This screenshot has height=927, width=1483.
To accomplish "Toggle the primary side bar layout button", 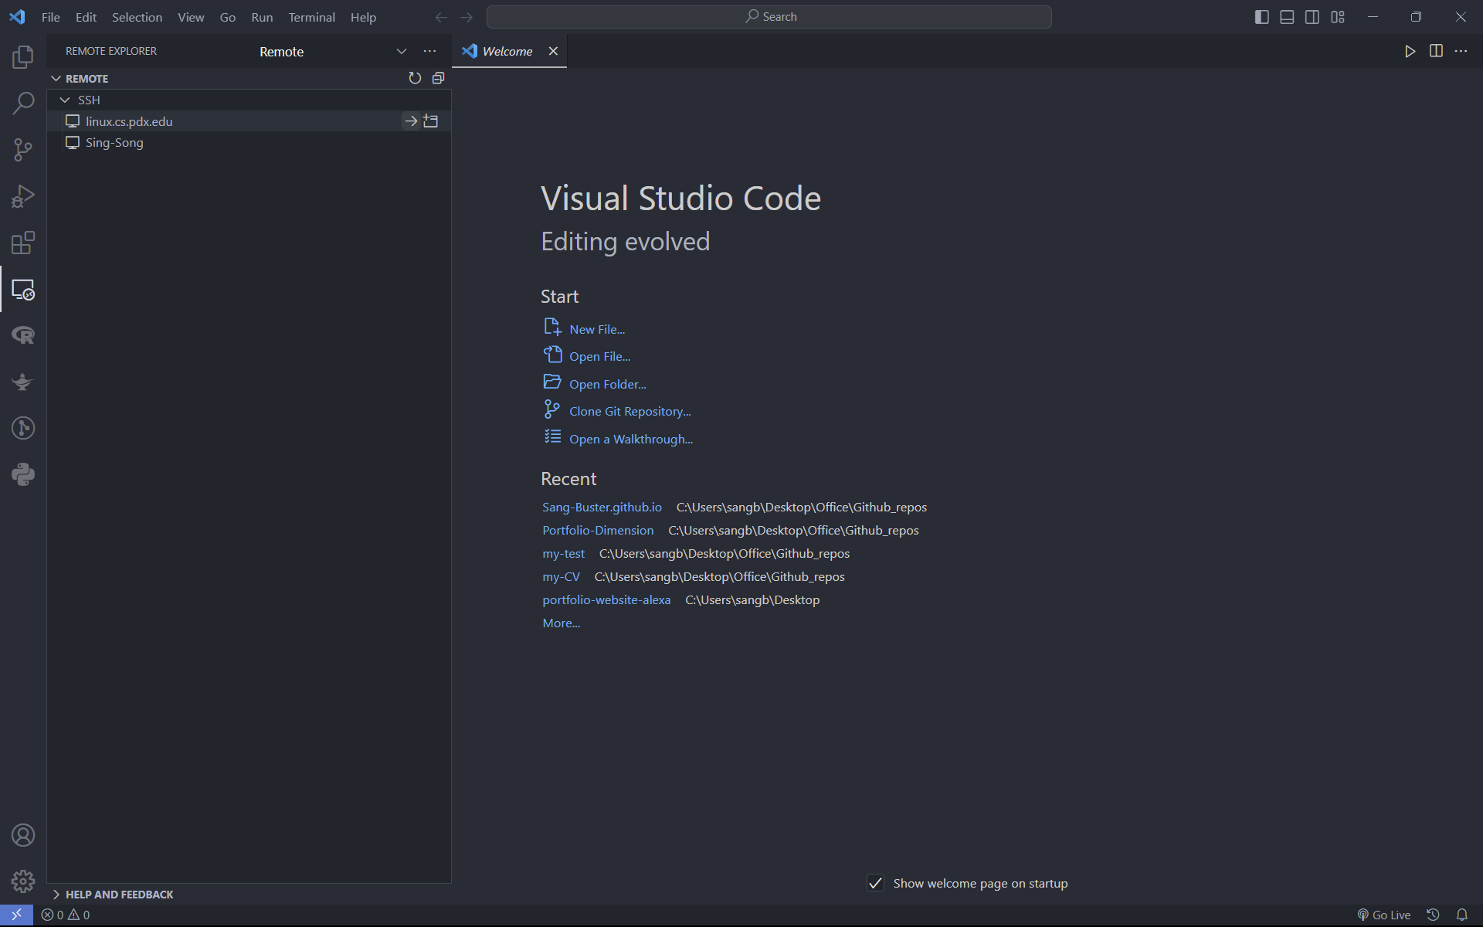I will pyautogui.click(x=1262, y=17).
